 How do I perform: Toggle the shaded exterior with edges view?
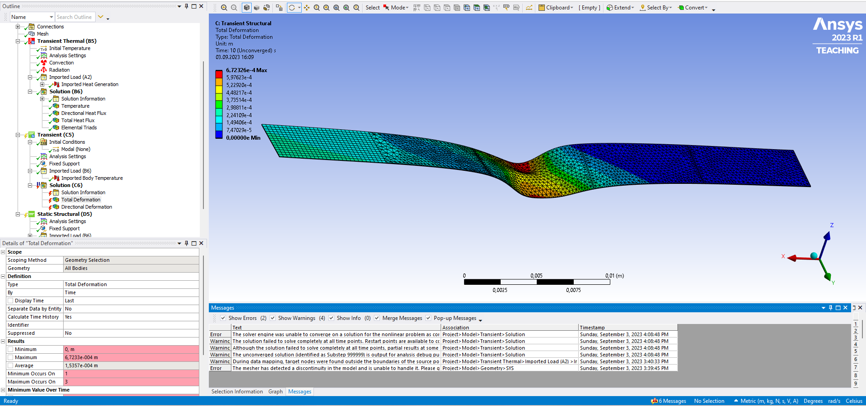[246, 8]
